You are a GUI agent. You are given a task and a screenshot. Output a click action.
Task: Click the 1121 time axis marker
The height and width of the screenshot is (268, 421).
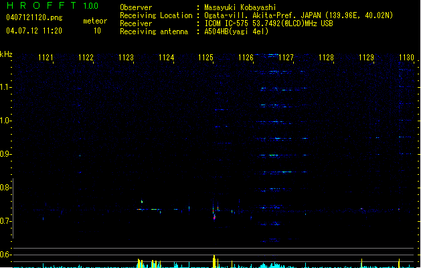click(46, 58)
